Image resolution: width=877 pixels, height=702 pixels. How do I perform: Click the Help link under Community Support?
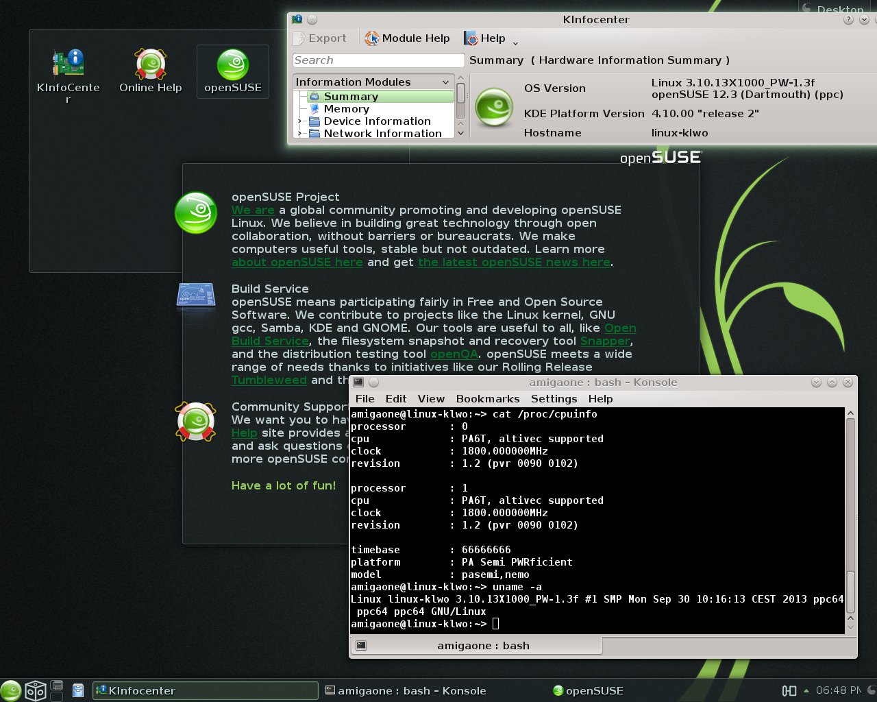(245, 433)
